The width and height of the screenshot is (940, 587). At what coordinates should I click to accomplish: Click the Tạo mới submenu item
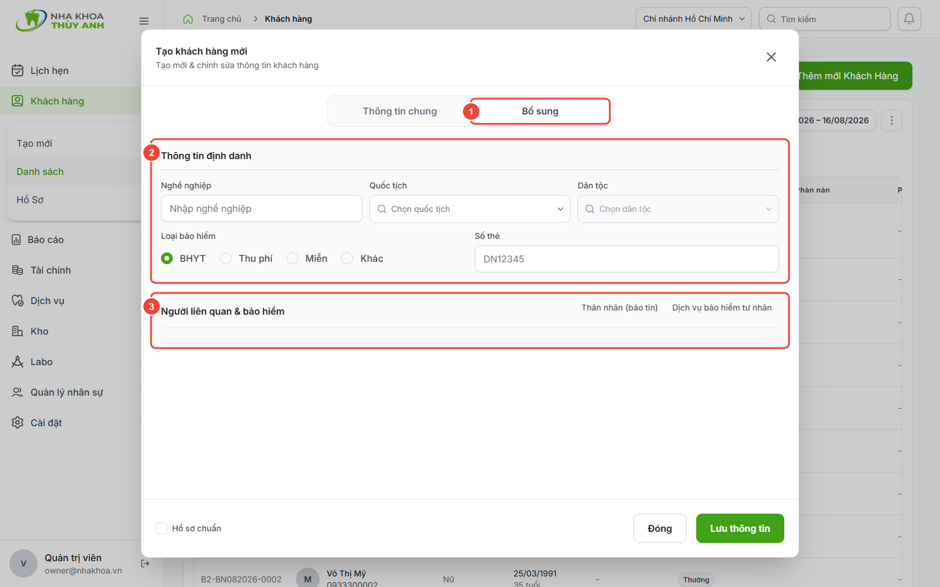(x=34, y=143)
